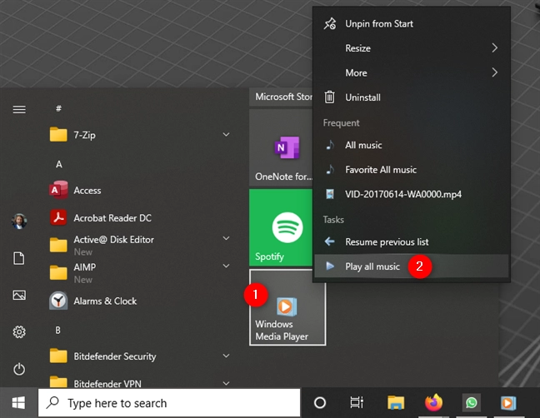Expand the AIMP folder chevron

point(227,266)
